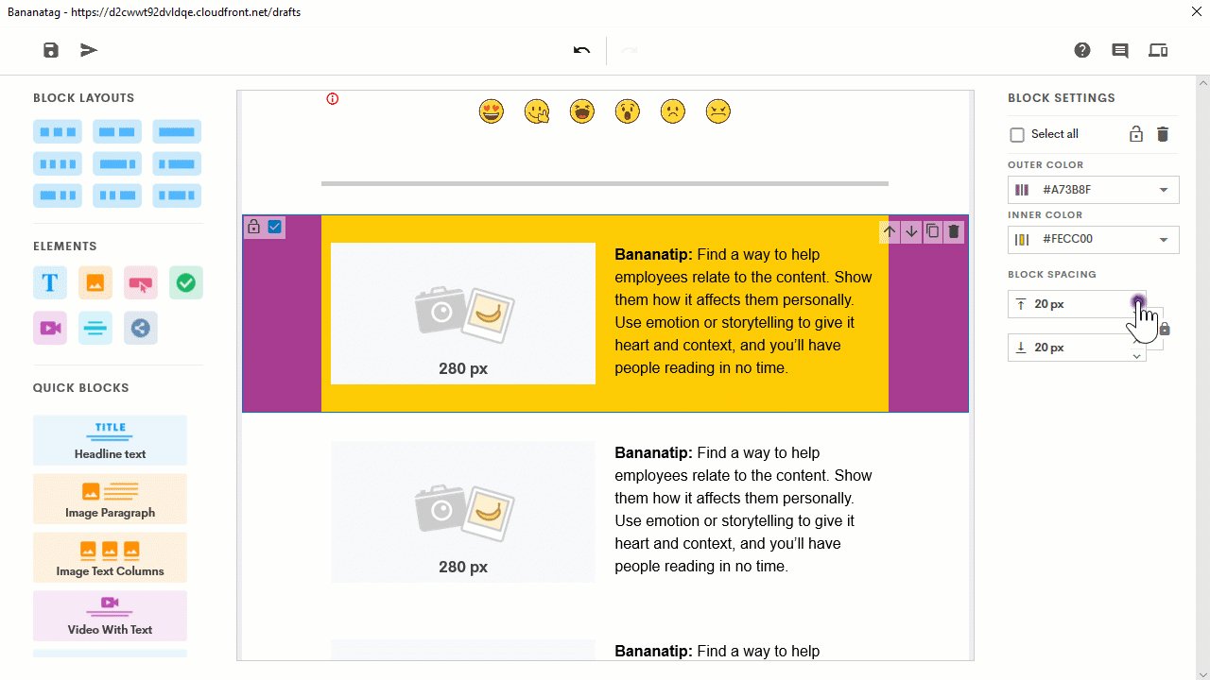Delete the selected block using trash icon
1210x680 pixels.
point(954,231)
